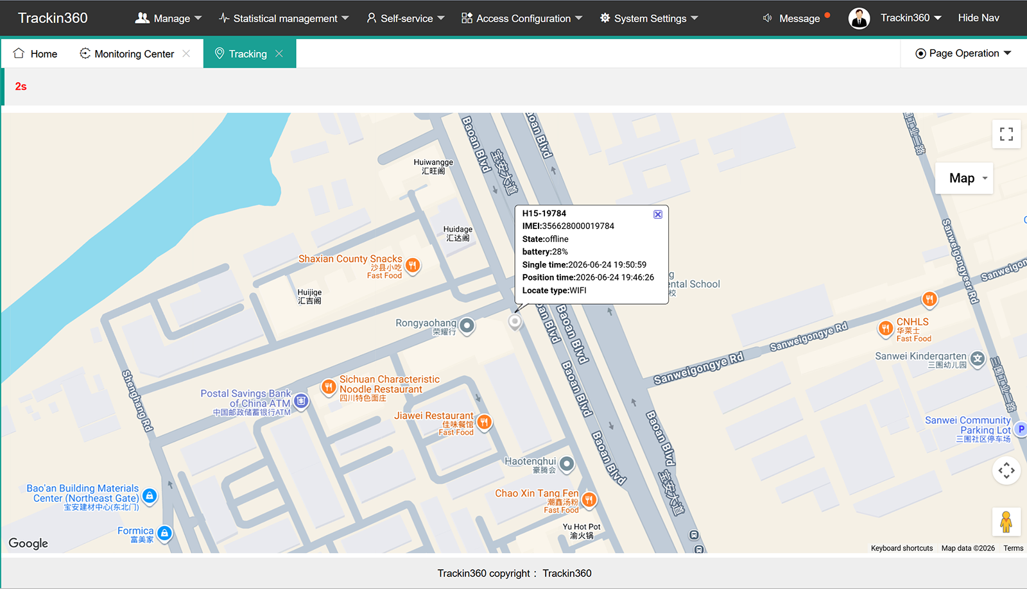The width and height of the screenshot is (1027, 589).
Task: Click Shaxian County Snacks restaurant pin
Action: [413, 265]
